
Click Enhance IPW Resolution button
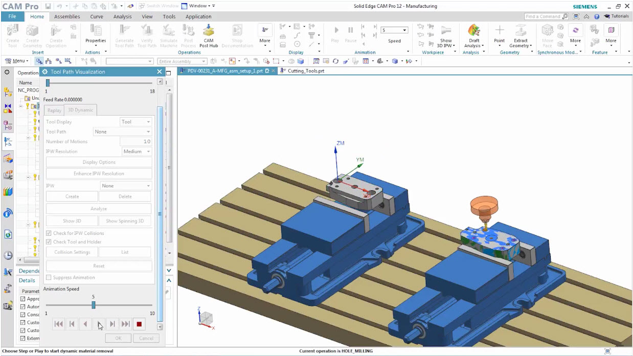point(99,173)
